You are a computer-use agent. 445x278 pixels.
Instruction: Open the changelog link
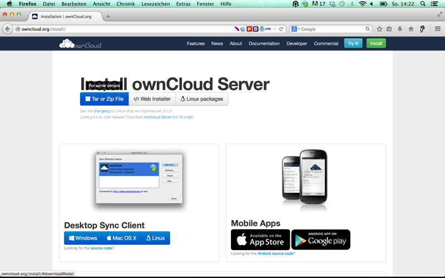102,111
